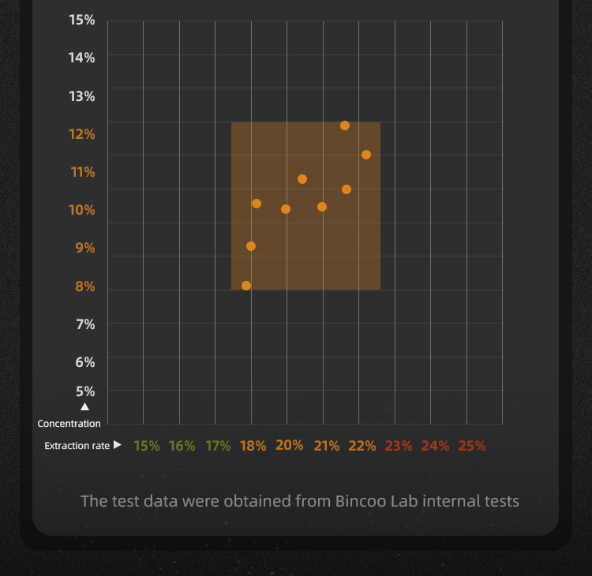Click the Extraction rate axis title
This screenshot has height=576, width=592.
pos(77,446)
